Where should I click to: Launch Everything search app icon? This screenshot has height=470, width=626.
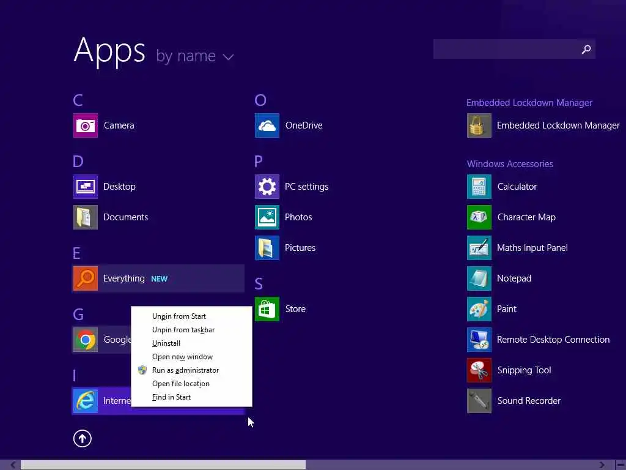86,278
